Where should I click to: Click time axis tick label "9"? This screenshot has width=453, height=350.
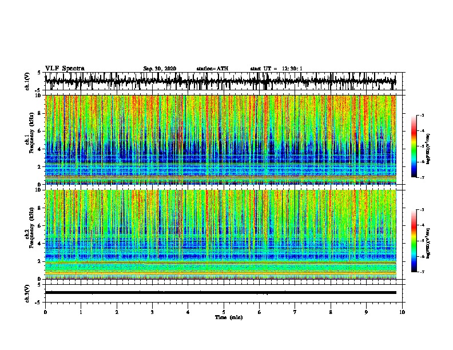click(366, 312)
